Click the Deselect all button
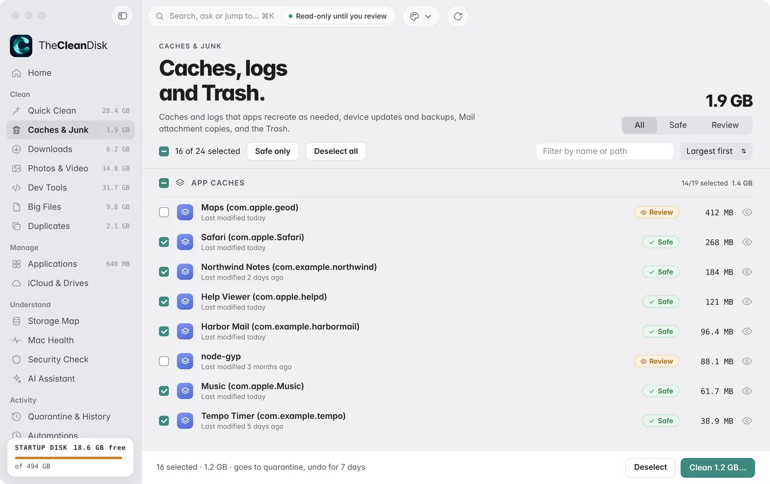This screenshot has height=484, width=770. (x=336, y=151)
